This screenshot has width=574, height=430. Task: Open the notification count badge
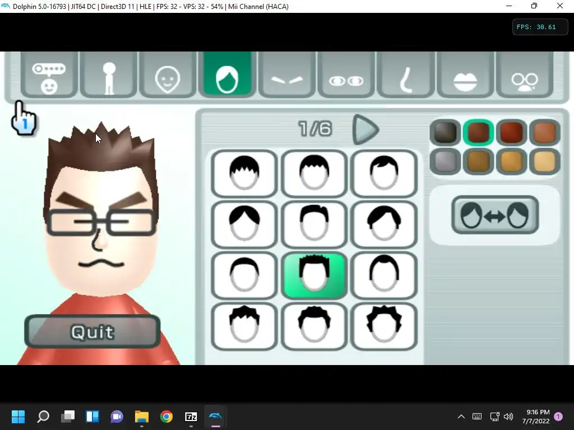[x=559, y=417]
